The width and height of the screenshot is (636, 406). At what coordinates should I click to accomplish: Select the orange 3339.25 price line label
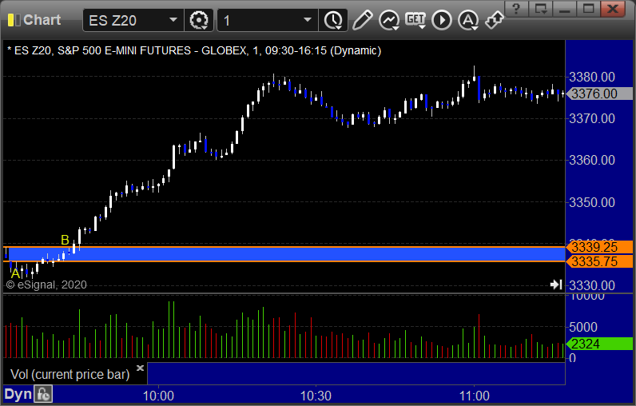[x=600, y=247]
